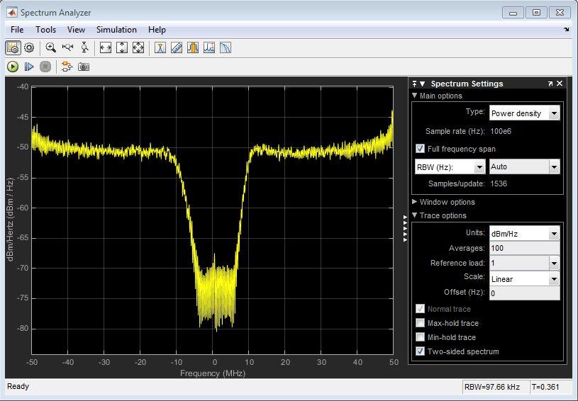The height and width of the screenshot is (401, 578).
Task: Click the Highlight Simulink block icon
Action: click(x=67, y=67)
